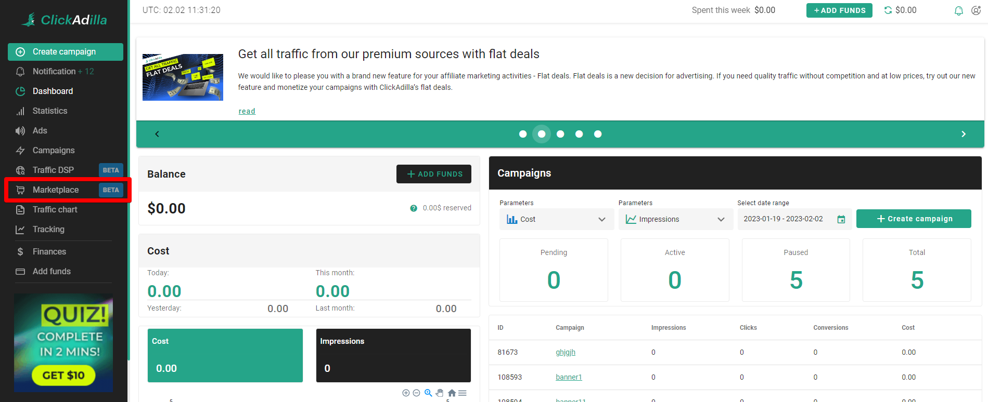Refresh balance using the sync icon
988x402 pixels.
tap(888, 10)
